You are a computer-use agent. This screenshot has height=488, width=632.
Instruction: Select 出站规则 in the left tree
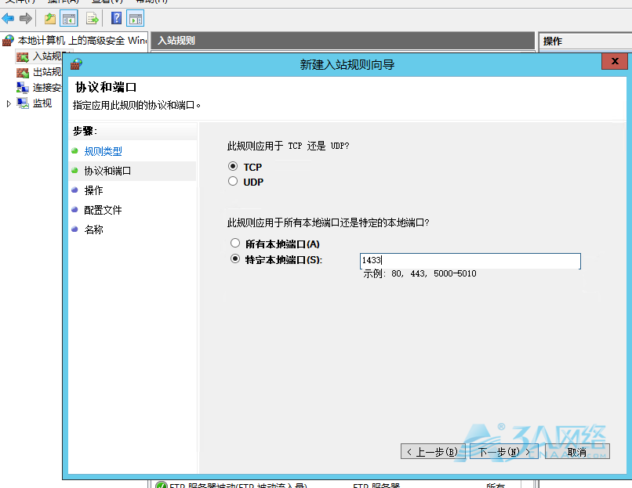coord(47,72)
